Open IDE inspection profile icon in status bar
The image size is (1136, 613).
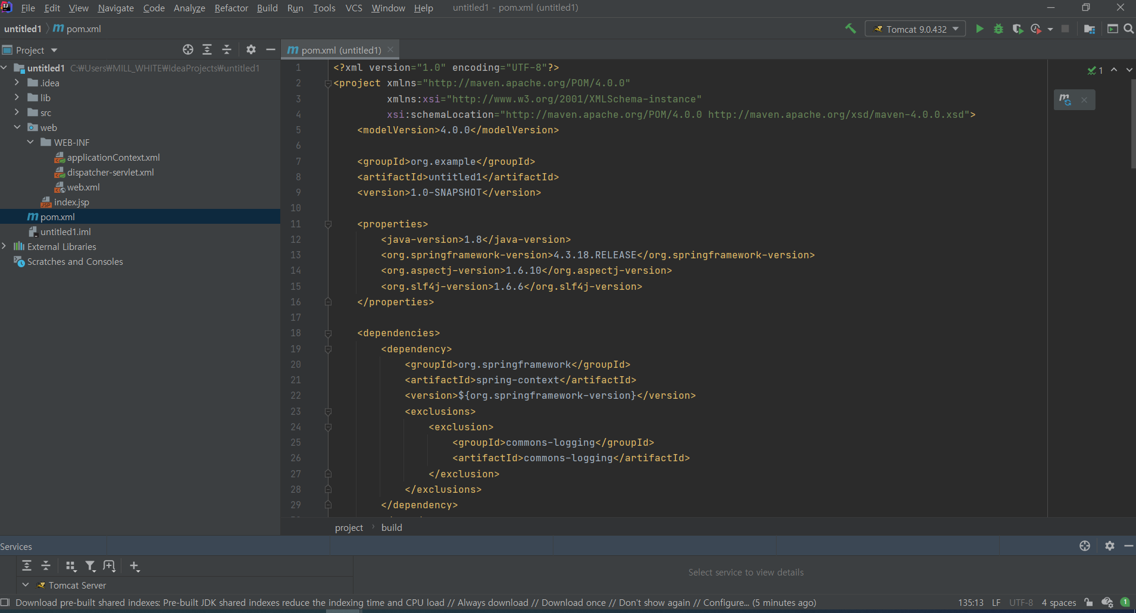point(1107,602)
